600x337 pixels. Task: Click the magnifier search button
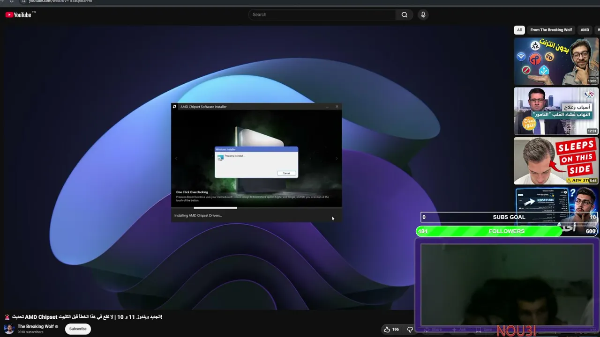(x=404, y=15)
